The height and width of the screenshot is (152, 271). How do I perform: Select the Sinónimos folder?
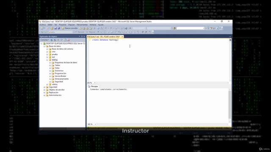[x=59, y=71]
